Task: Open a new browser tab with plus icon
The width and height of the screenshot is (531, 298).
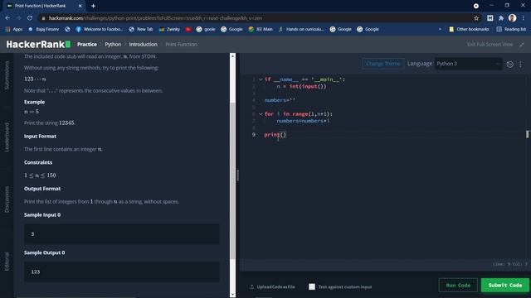Action: (93, 6)
